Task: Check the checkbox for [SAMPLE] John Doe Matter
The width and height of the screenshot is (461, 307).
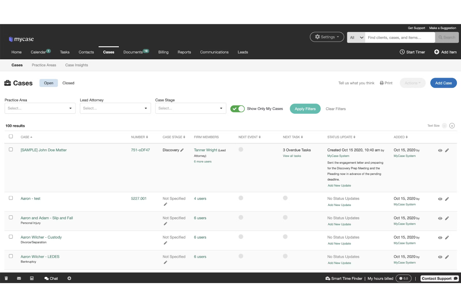Action: click(11, 149)
